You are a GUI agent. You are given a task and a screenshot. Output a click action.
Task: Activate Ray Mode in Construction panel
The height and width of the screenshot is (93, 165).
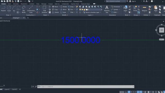point(24,9)
